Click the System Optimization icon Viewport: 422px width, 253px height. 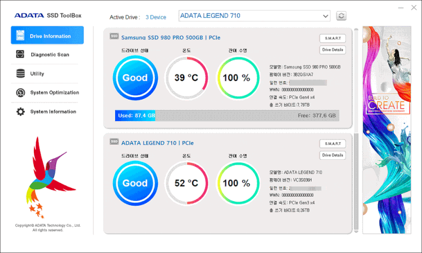click(x=20, y=93)
